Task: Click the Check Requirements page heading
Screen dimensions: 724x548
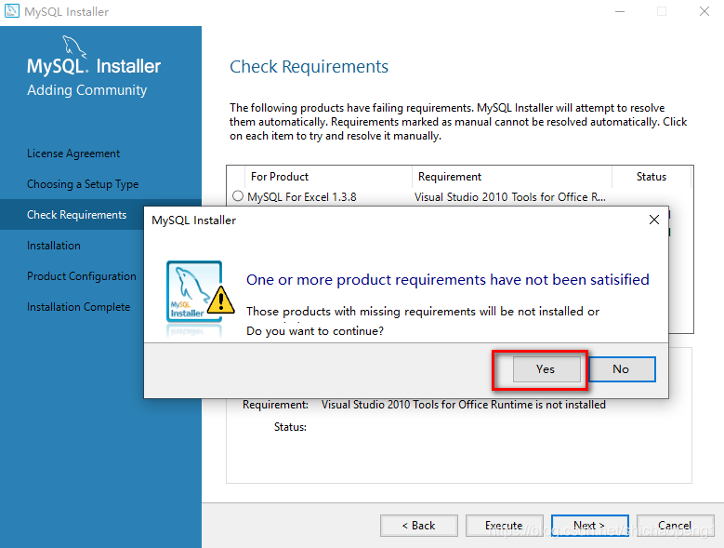Action: (x=309, y=67)
